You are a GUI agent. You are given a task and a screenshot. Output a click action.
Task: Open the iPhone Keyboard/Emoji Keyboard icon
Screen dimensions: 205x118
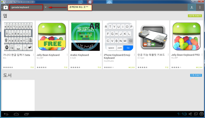(119, 37)
